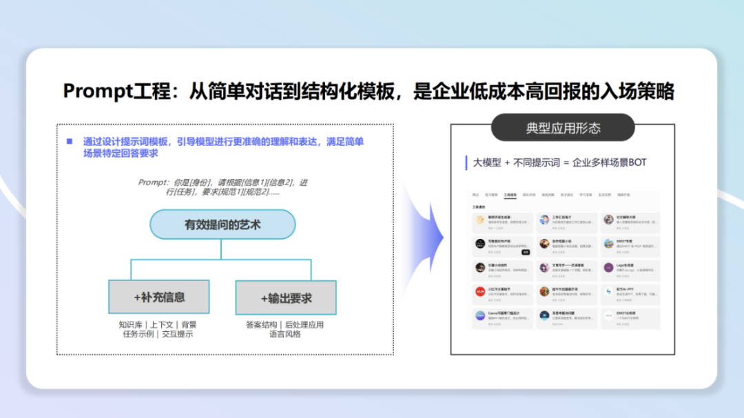Click the 有效提问的艺术 rounded box

223,224
